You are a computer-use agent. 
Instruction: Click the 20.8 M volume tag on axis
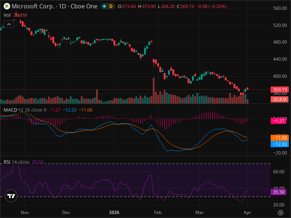(280, 99)
